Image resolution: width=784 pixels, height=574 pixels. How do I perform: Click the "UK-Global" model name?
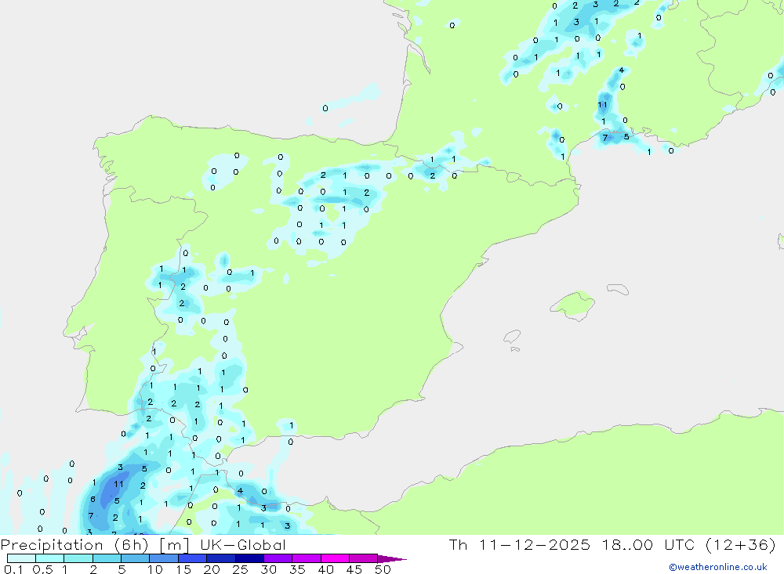pos(242,545)
